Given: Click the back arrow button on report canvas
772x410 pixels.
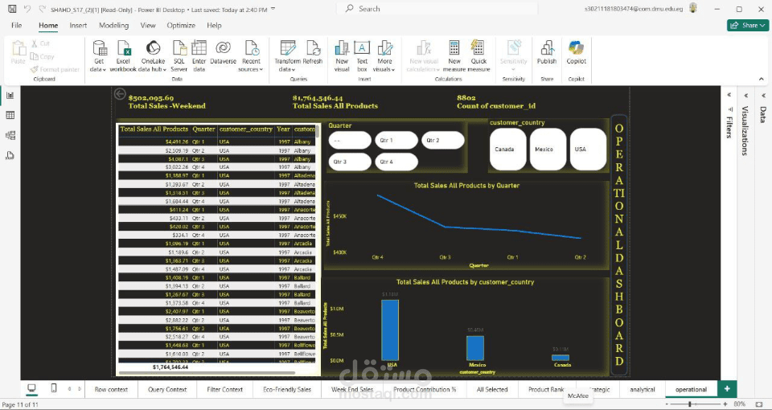Looking at the screenshot, I should click(x=120, y=94).
